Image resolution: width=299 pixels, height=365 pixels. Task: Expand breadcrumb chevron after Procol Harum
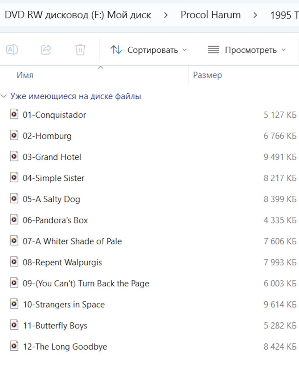(x=255, y=15)
